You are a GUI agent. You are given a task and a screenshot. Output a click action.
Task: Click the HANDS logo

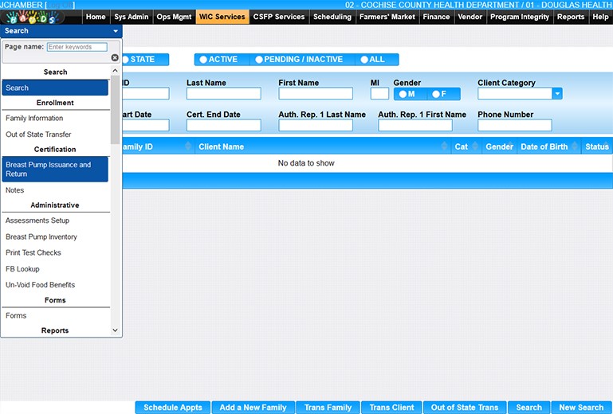[32, 18]
